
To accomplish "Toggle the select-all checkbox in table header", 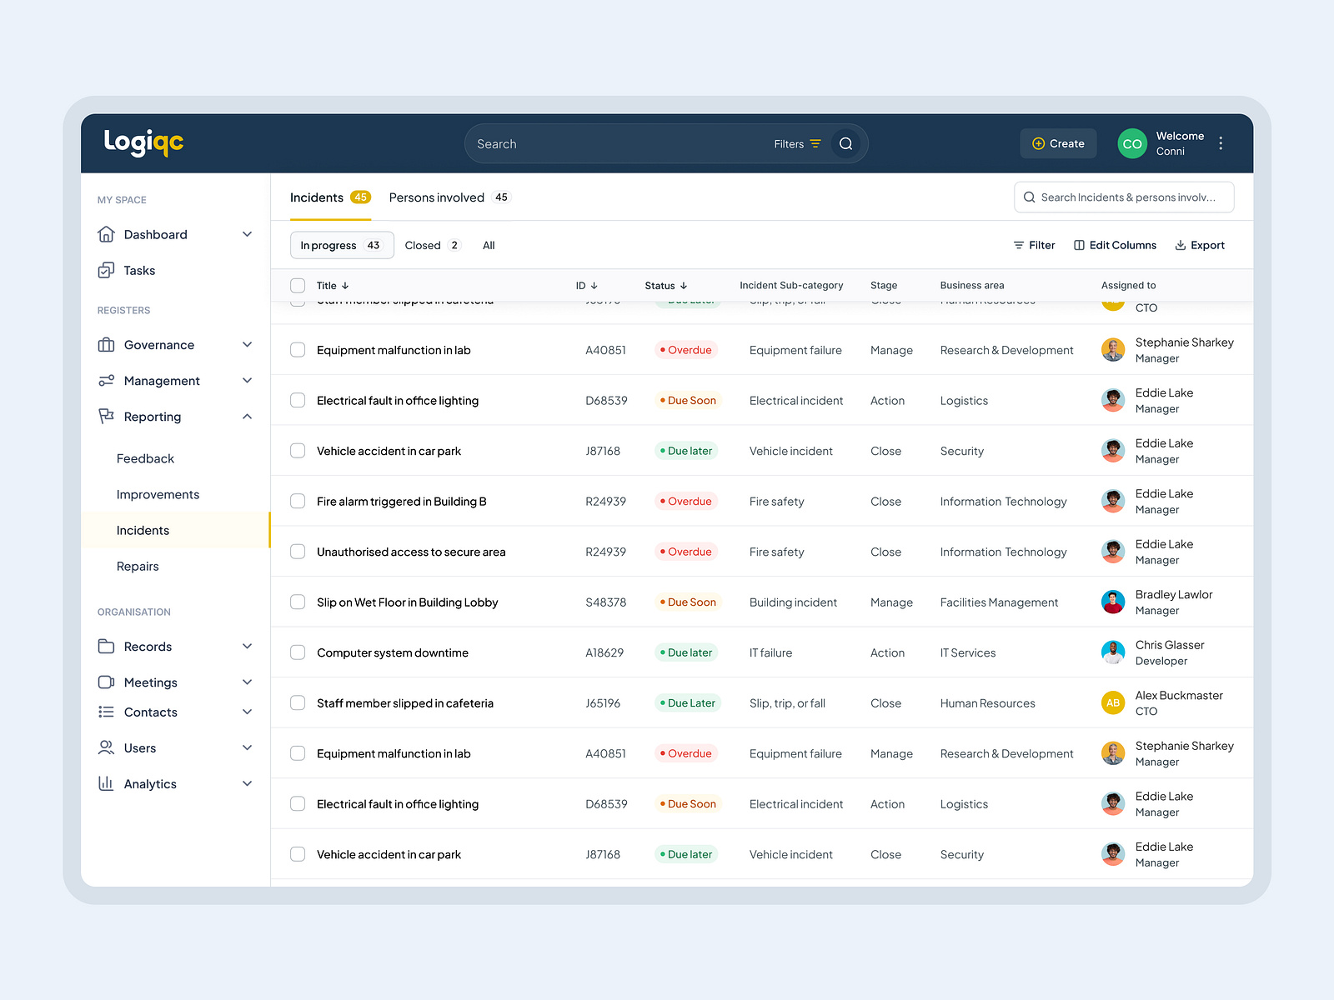I will tap(298, 285).
